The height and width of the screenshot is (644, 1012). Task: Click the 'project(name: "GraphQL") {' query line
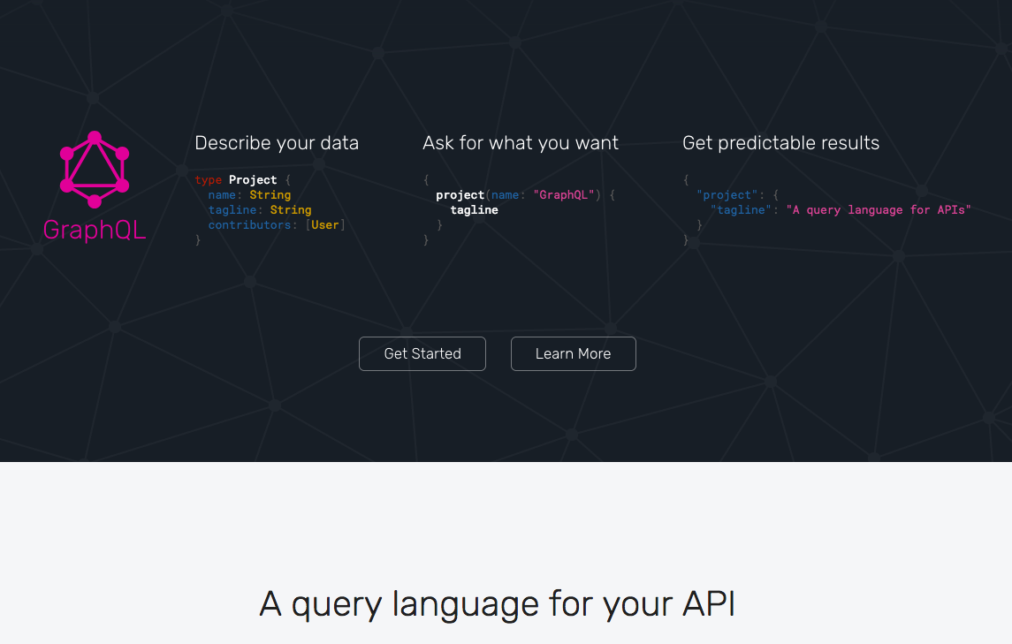(x=525, y=195)
